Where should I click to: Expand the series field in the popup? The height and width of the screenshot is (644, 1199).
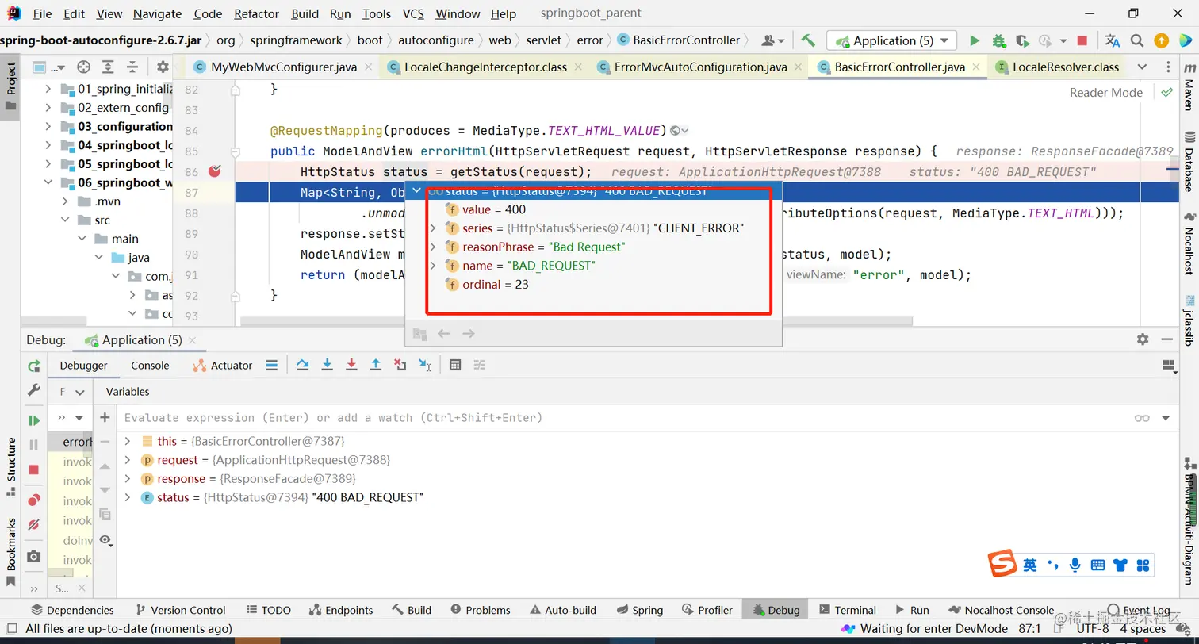point(433,228)
